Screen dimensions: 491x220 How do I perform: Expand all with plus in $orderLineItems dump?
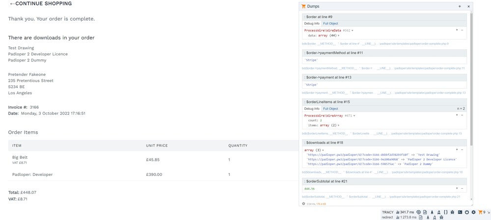[x=457, y=115]
